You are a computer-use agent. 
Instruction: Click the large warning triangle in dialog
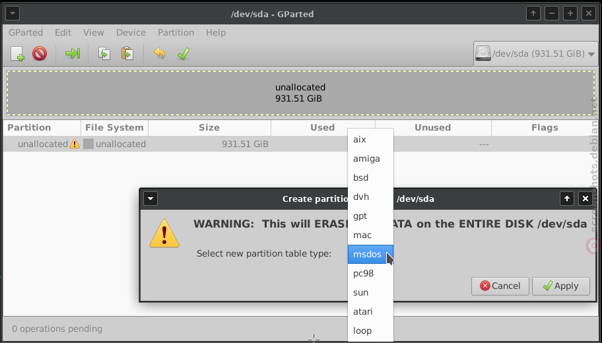[164, 234]
